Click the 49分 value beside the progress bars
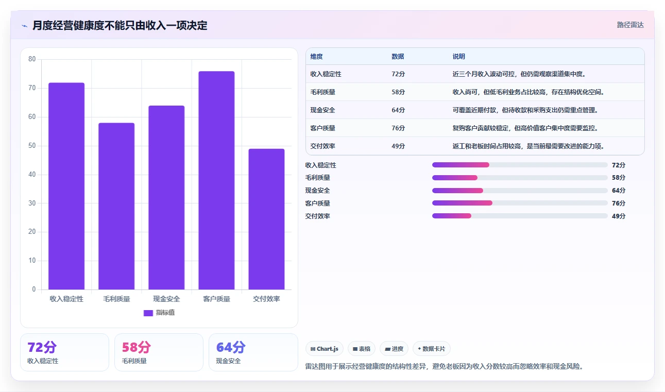 click(619, 216)
